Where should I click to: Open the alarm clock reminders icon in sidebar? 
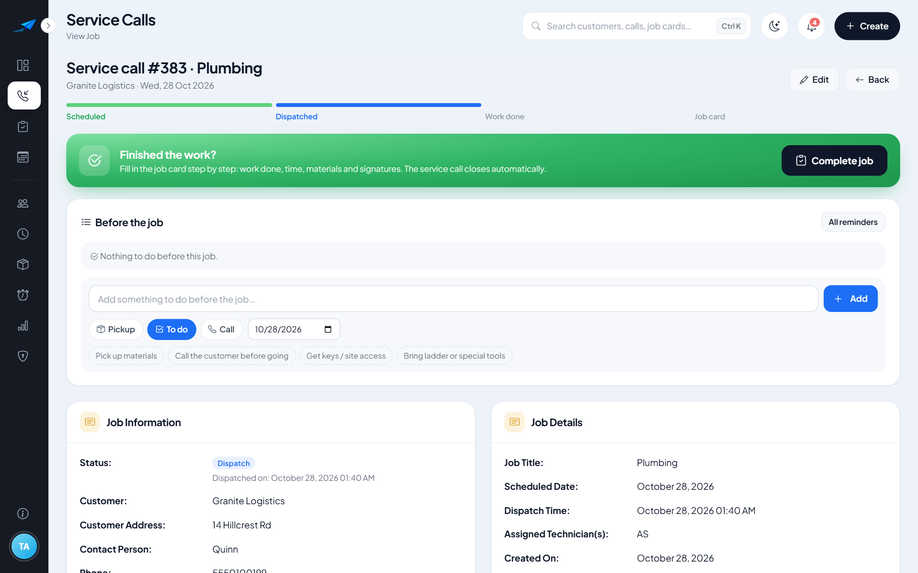23,295
